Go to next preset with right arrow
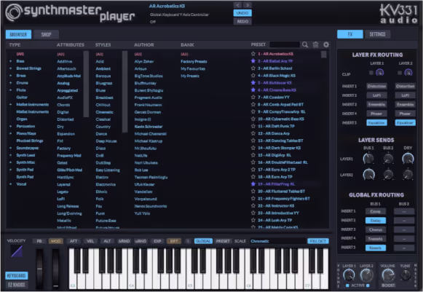Image resolution: width=423 pixels, height=292 pixels. (248, 5)
